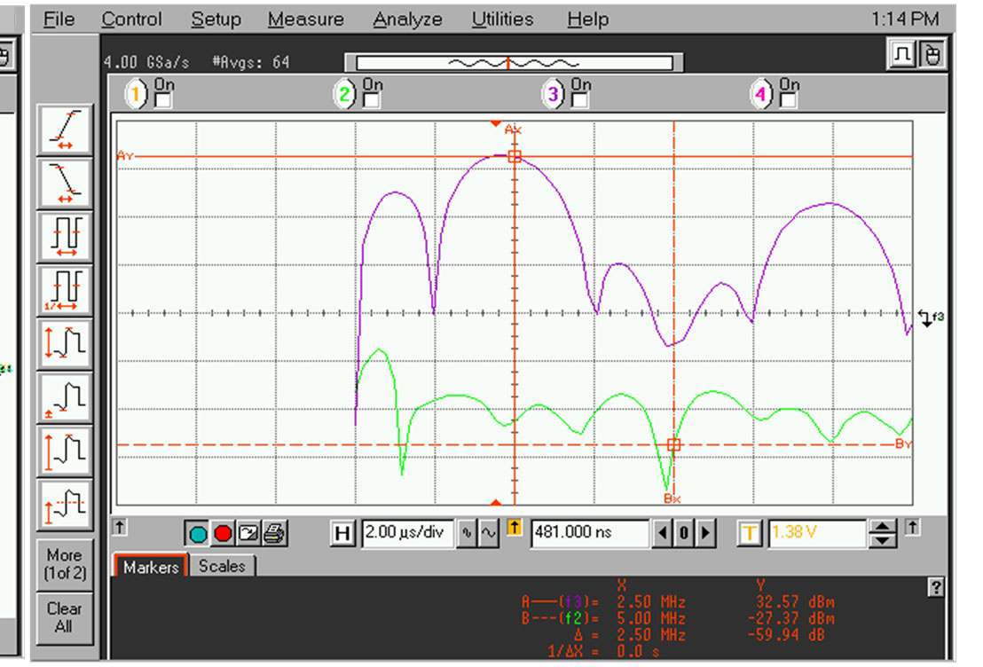
Task: Open the Measure menu
Action: 306,19
